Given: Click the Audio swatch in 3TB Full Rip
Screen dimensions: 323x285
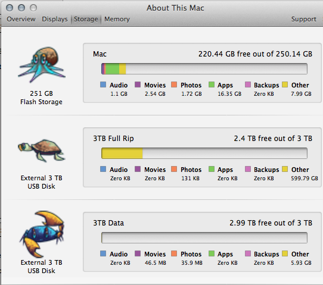Looking at the screenshot, I should (x=103, y=169).
